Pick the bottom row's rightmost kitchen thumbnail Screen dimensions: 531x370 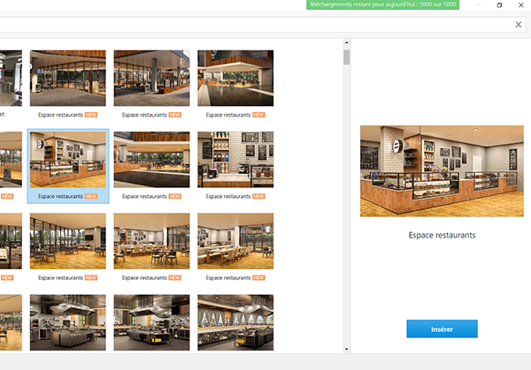coord(235,321)
